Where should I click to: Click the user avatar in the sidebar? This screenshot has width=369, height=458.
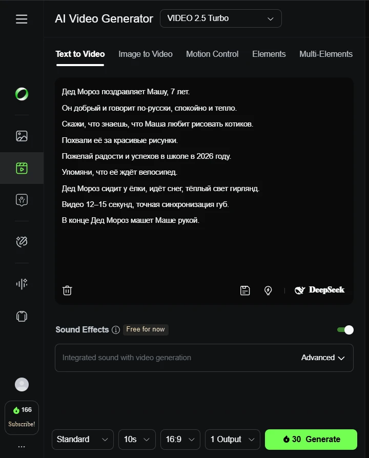tap(22, 384)
